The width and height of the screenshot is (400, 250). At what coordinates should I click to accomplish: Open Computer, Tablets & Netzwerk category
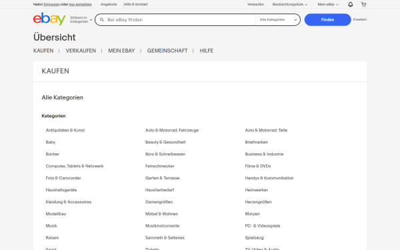tap(75, 166)
